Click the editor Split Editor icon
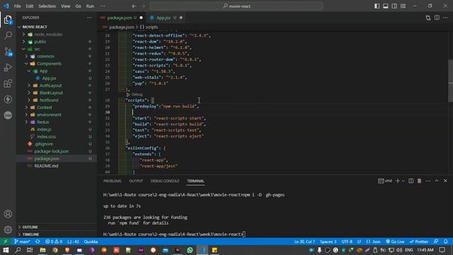 (437, 18)
